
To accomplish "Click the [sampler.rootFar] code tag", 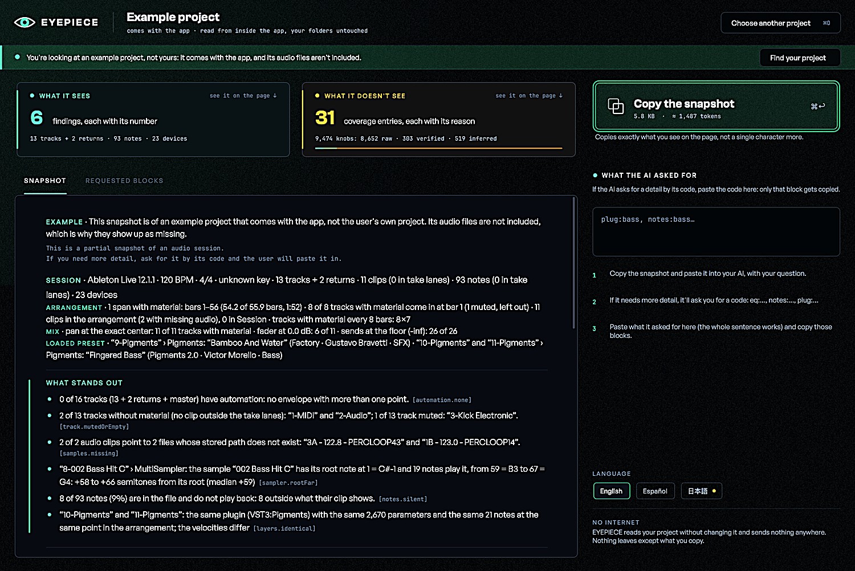I will pyautogui.click(x=288, y=483).
